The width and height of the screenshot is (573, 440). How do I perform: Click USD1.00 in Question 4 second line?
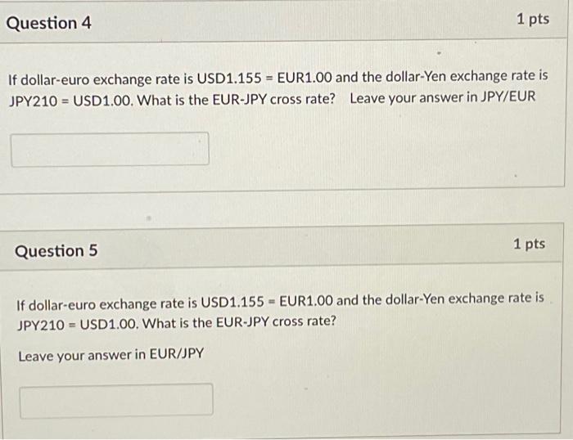[103, 101]
